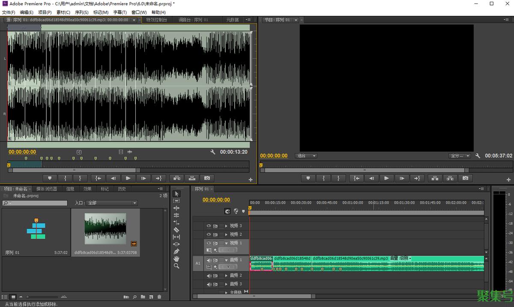This screenshot has height=307, width=514.
Task: Click Add Marker button in source monitor
Action: tap(50, 178)
